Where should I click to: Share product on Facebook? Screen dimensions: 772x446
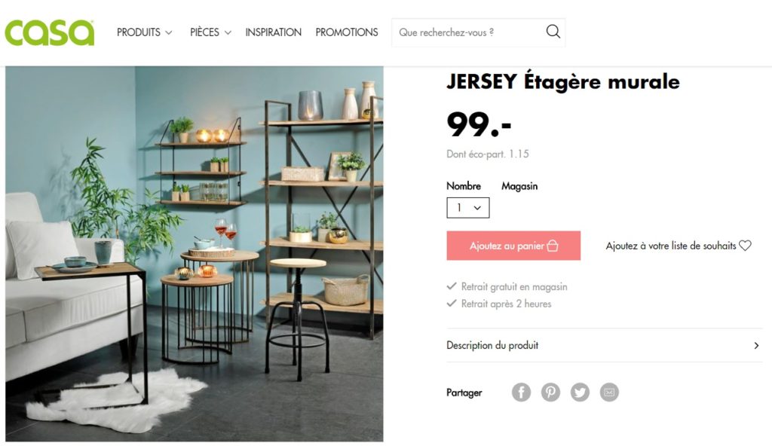pos(521,393)
